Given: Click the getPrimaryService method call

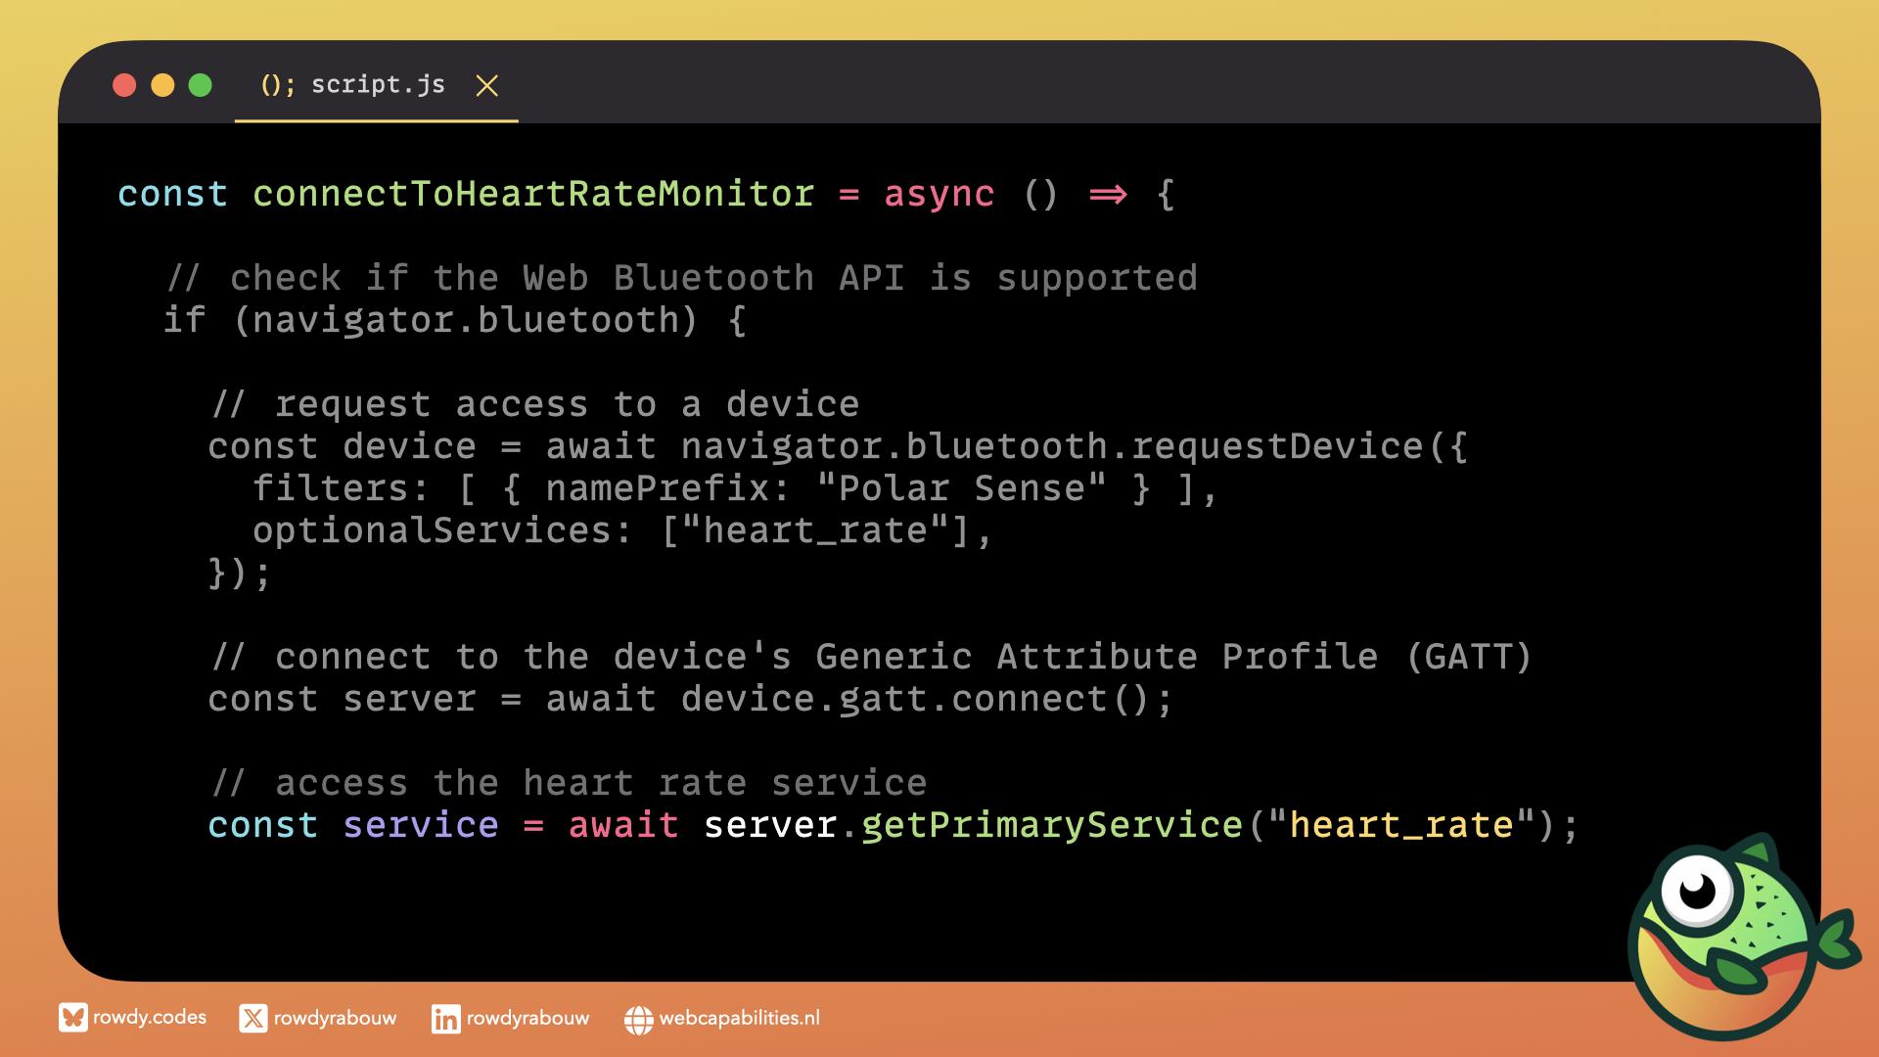Looking at the screenshot, I should pos(1051,825).
